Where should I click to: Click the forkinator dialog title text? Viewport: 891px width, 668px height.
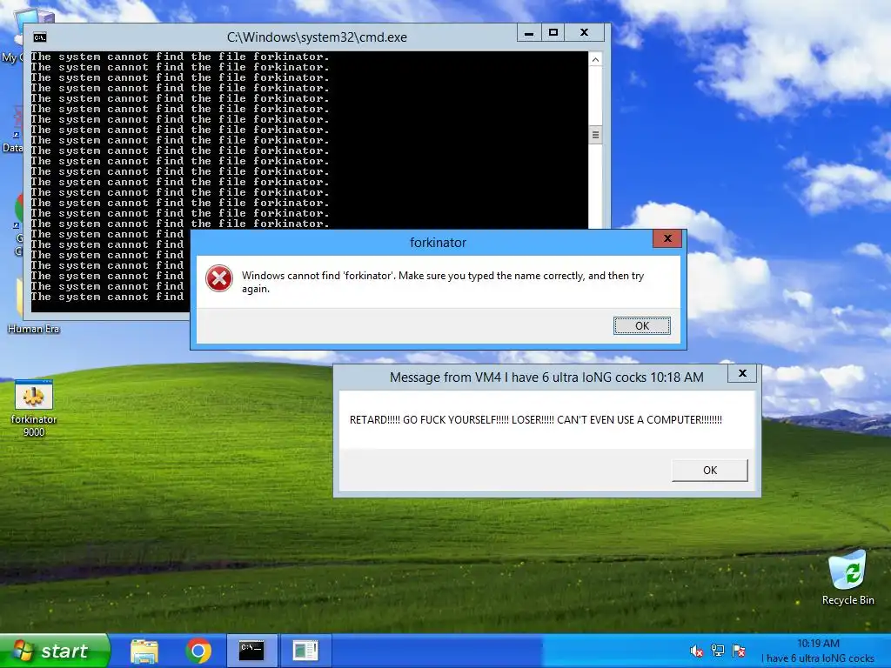[439, 243]
